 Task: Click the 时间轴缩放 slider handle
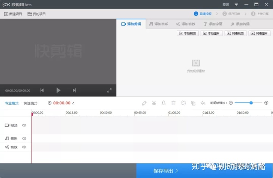251,103
